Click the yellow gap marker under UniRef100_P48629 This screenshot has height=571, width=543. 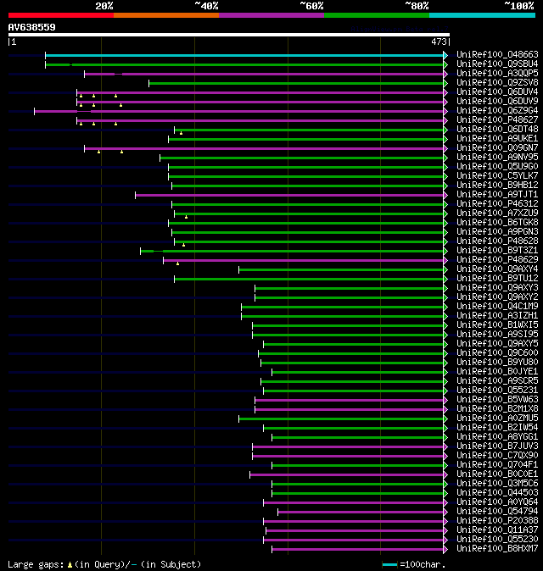click(x=177, y=263)
